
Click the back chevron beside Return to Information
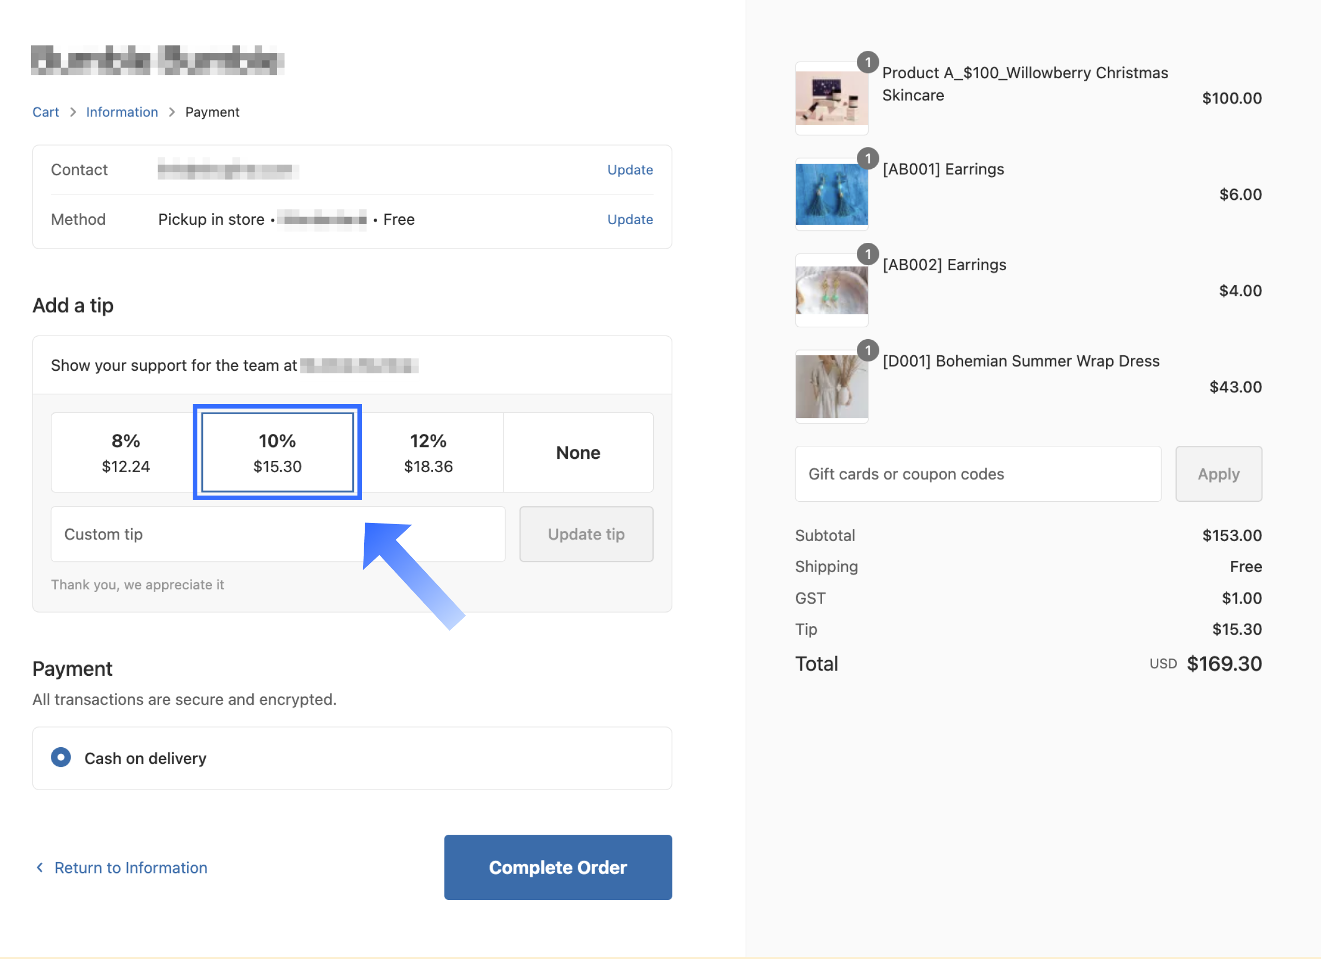coord(39,867)
